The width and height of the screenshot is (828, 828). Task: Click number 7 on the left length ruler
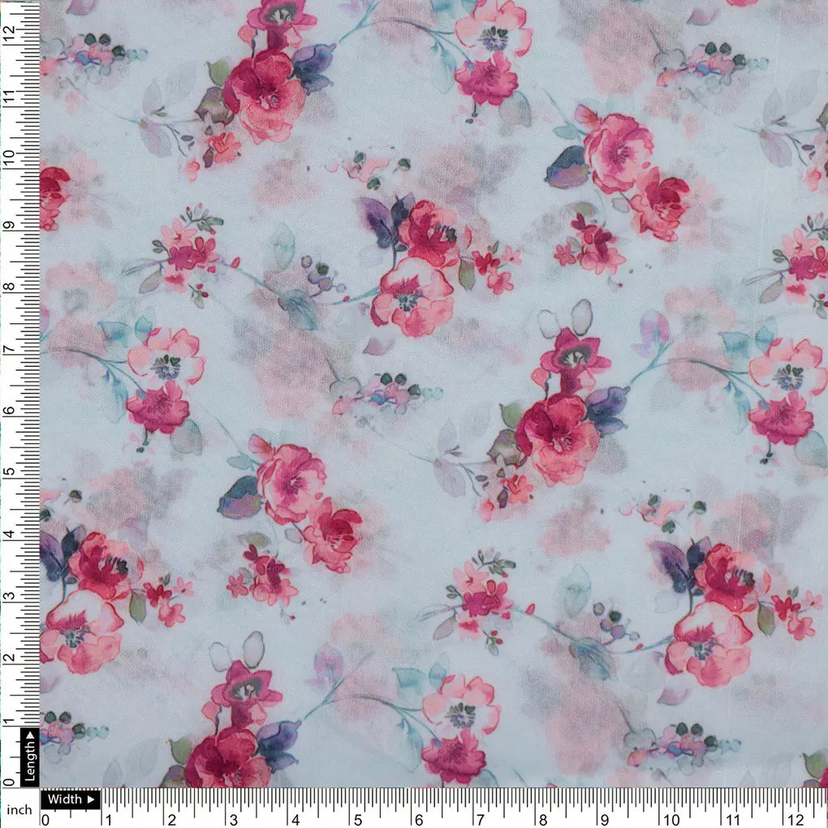pos(8,347)
